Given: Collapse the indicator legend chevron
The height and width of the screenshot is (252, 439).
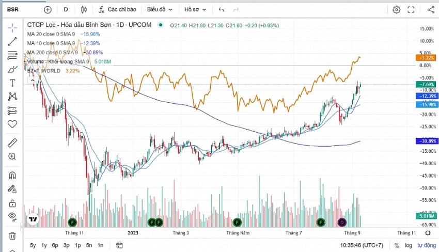Looking at the screenshot, I should [x=33, y=81].
